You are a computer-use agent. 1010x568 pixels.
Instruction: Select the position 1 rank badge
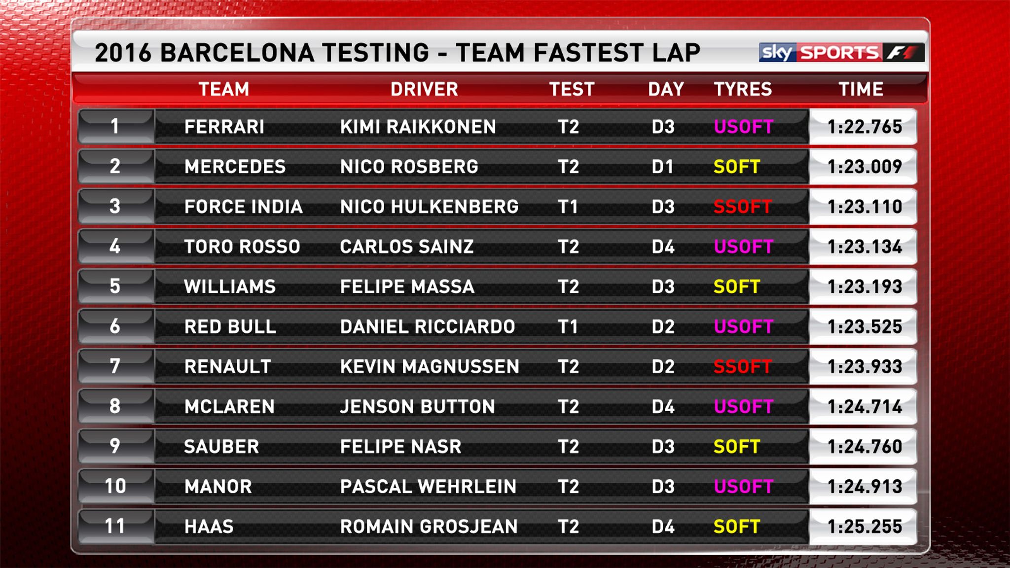(x=115, y=126)
